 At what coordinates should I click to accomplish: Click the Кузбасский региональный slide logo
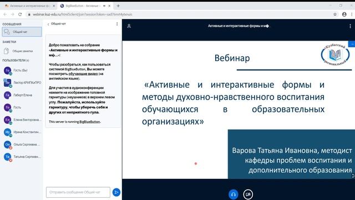pos(335,54)
